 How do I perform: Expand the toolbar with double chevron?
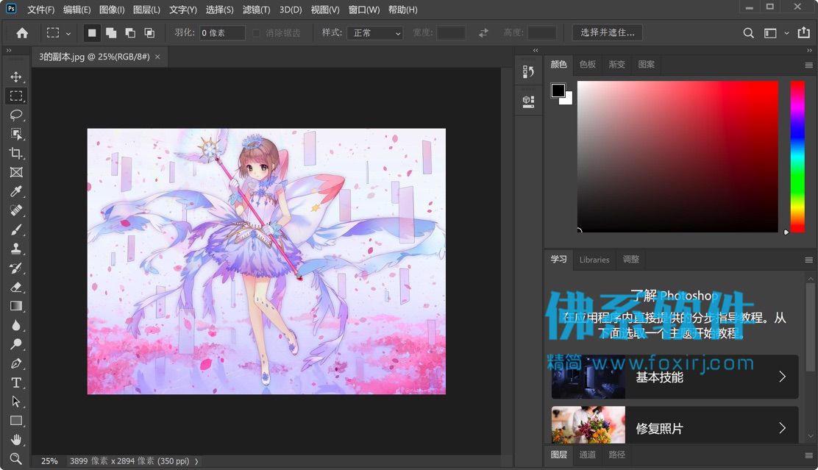coord(9,51)
